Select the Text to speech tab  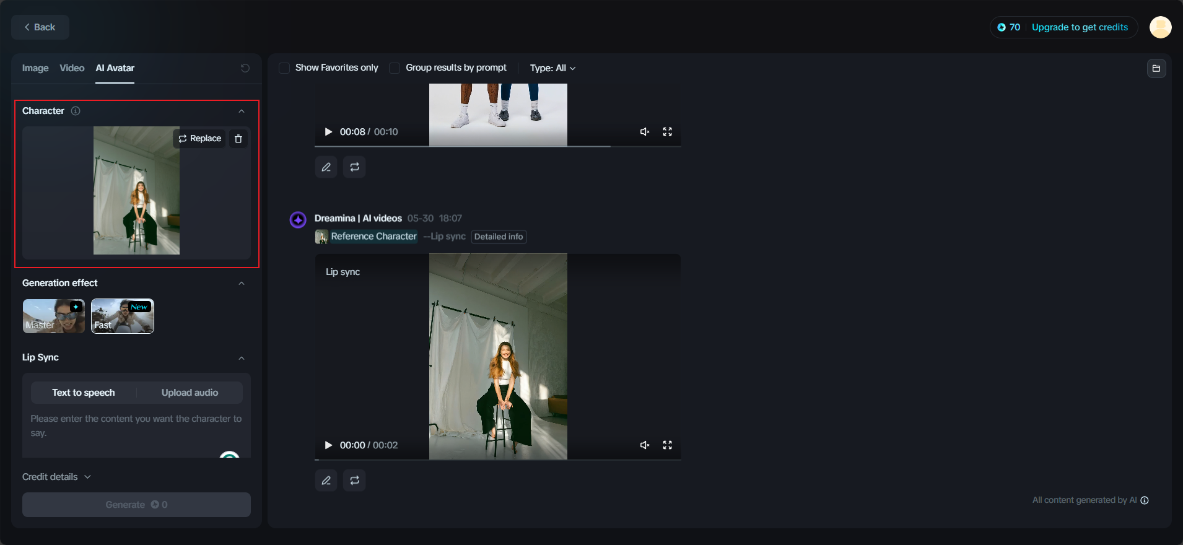pyautogui.click(x=84, y=393)
